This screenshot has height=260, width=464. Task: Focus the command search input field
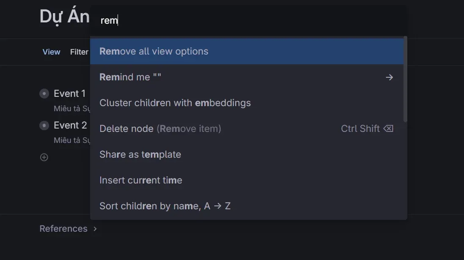(x=249, y=20)
